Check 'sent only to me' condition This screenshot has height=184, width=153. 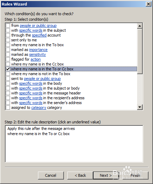[8, 40]
